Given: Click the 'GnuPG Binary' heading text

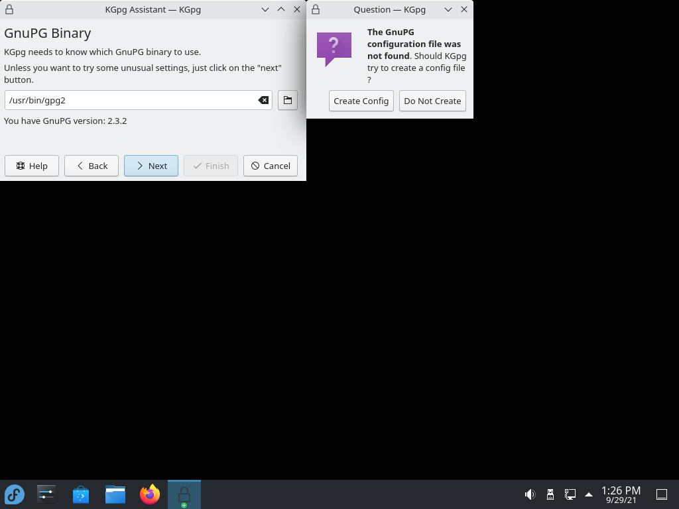Looking at the screenshot, I should 48,33.
